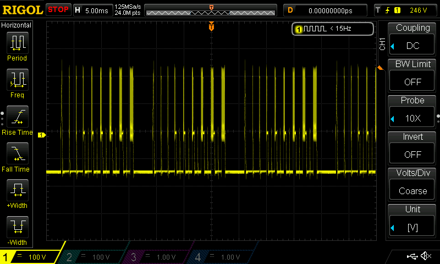Image resolution: width=440 pixels, height=264 pixels.
Task: Click the USB connection status icon
Action: 411,256
